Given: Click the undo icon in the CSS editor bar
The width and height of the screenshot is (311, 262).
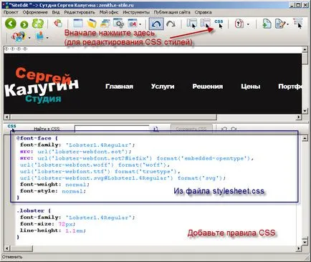Looking at the screenshot, I should [224, 129].
